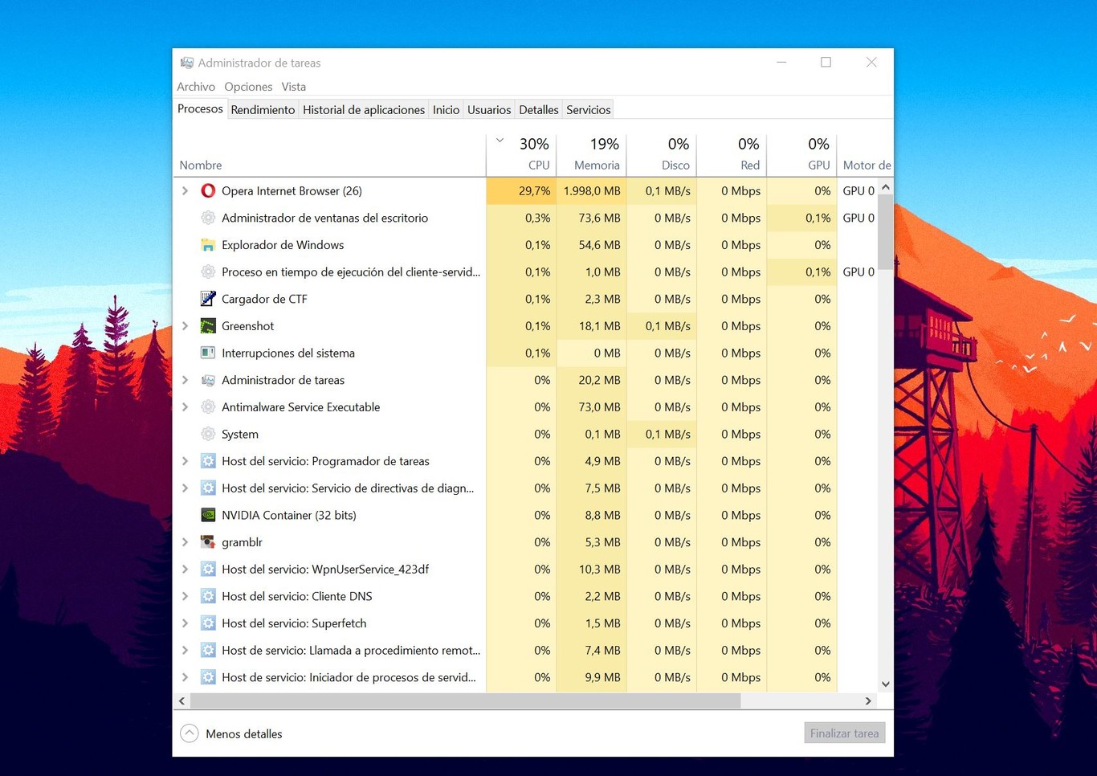Click the Superfetch service gear icon
This screenshot has height=776, width=1097.
pyautogui.click(x=208, y=623)
